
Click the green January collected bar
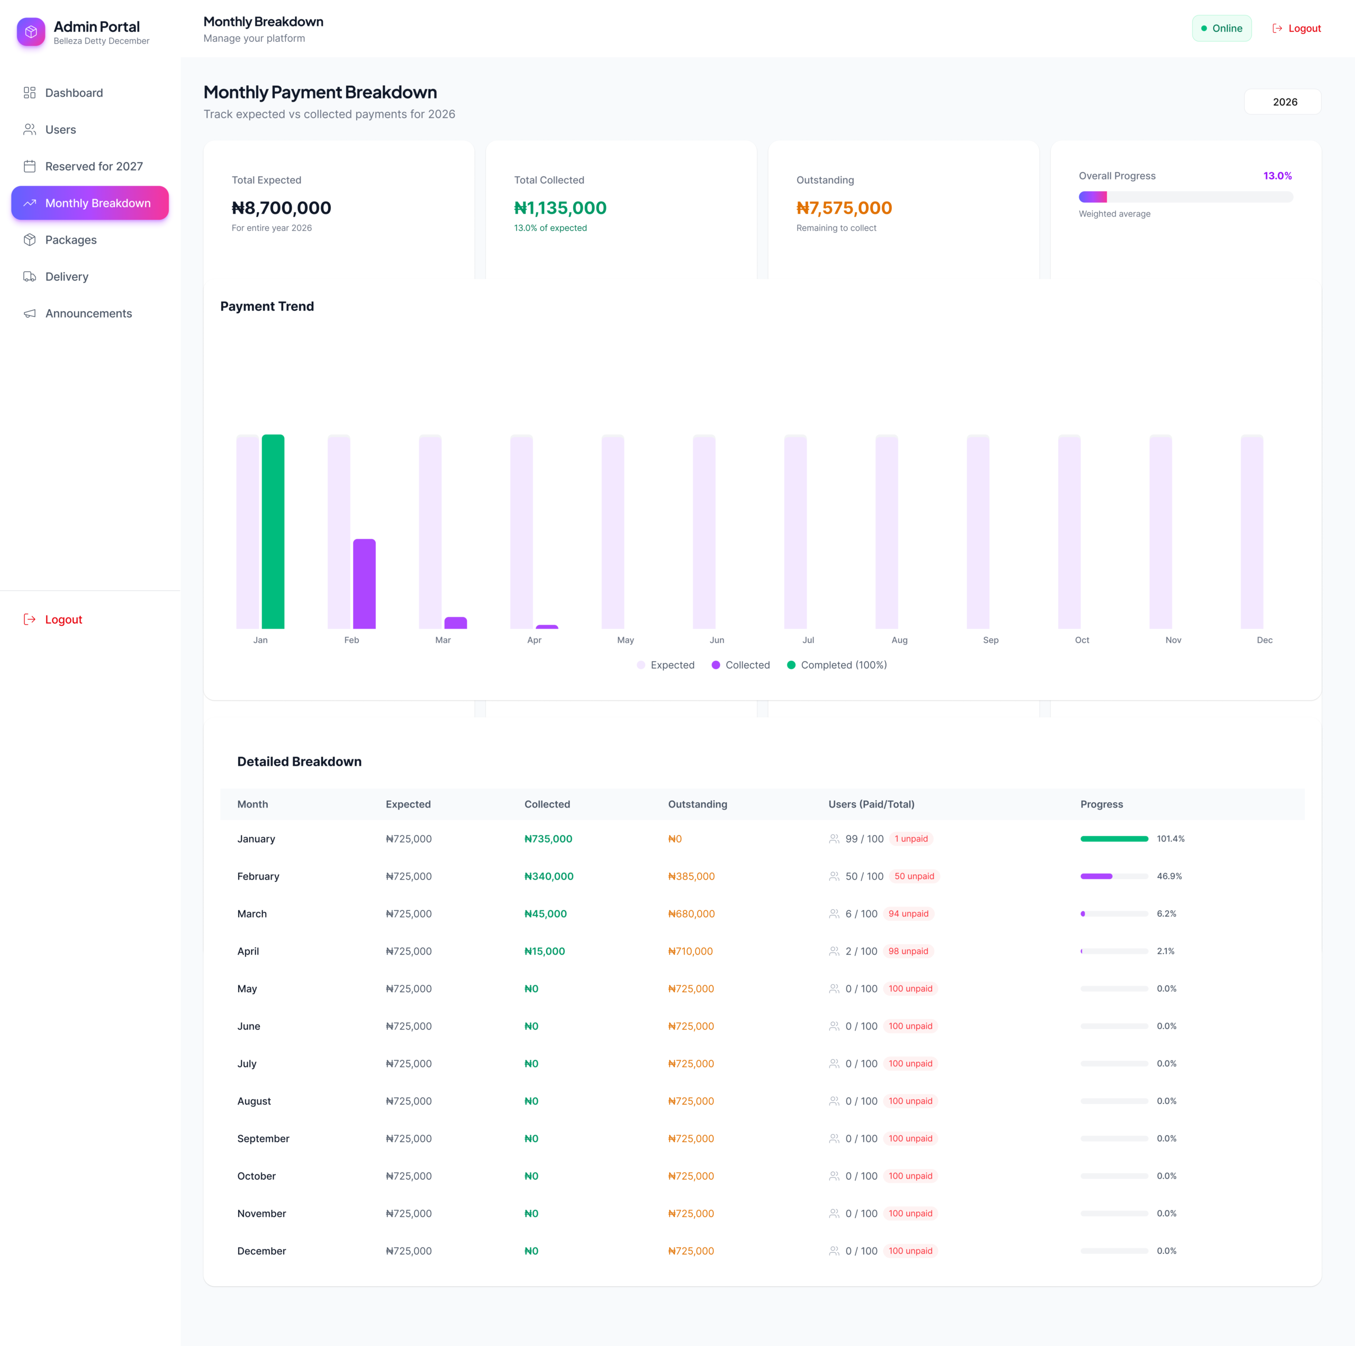coord(273,531)
